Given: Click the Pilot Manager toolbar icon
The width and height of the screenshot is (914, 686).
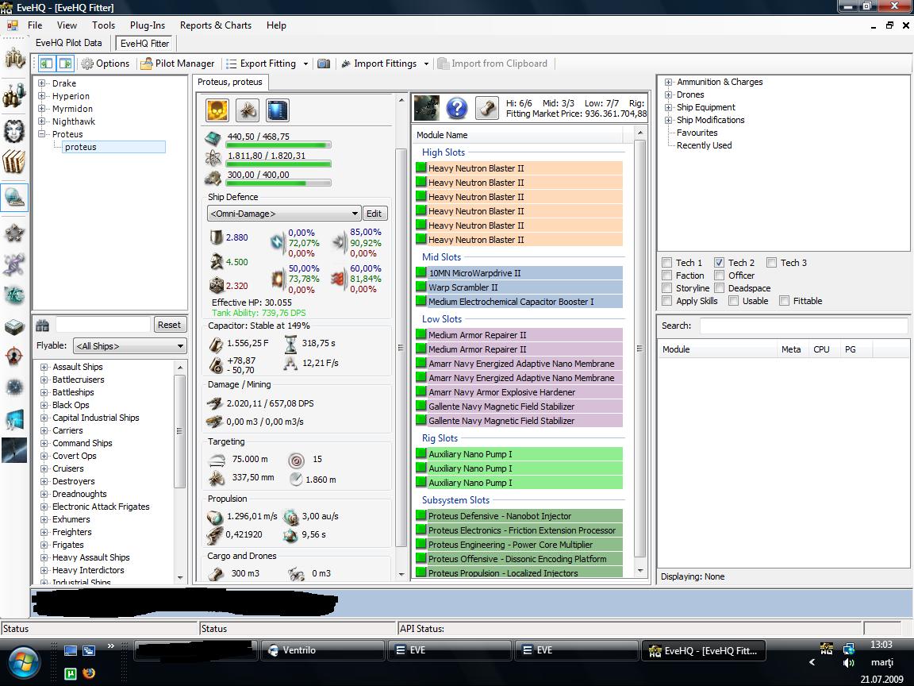Looking at the screenshot, I should pos(147,64).
